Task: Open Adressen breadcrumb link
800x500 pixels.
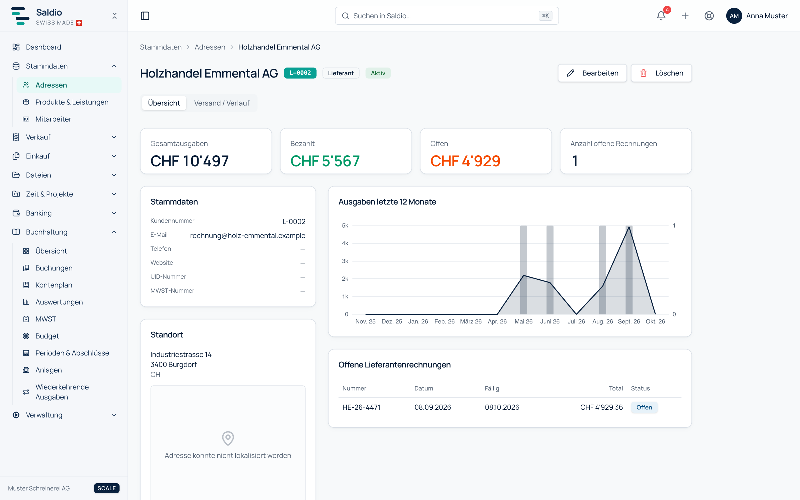Action: click(x=210, y=47)
